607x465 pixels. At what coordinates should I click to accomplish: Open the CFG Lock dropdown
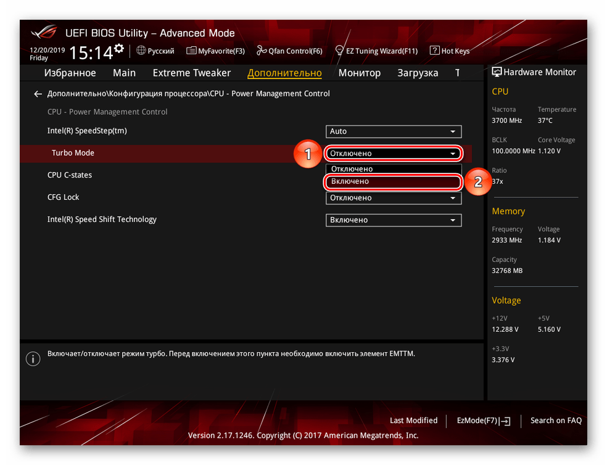[393, 198]
